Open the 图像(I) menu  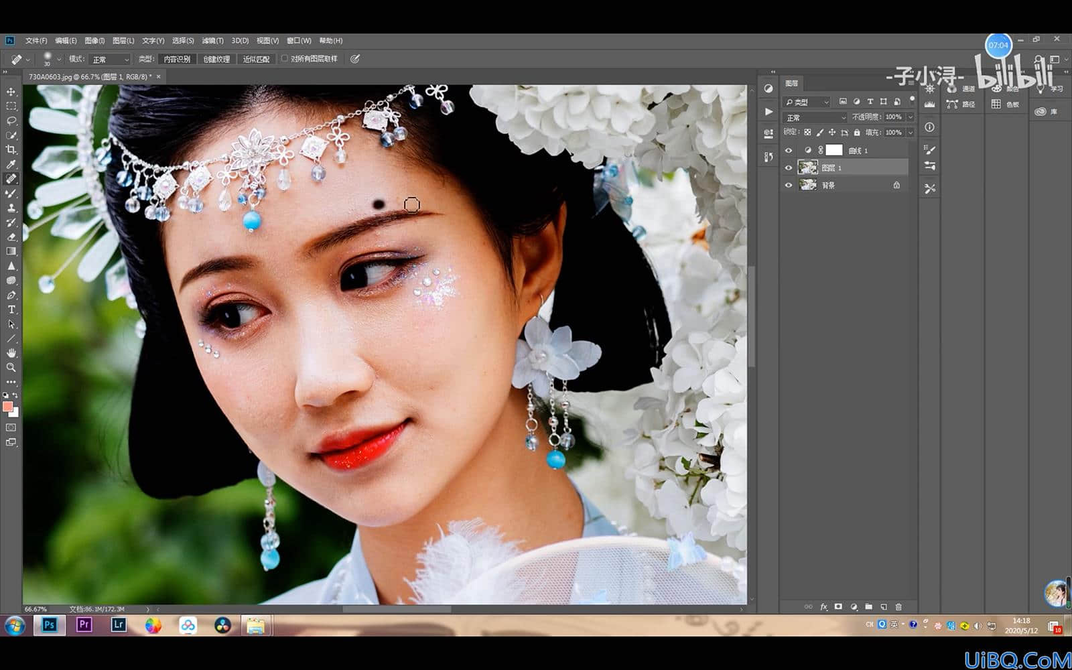click(x=94, y=41)
